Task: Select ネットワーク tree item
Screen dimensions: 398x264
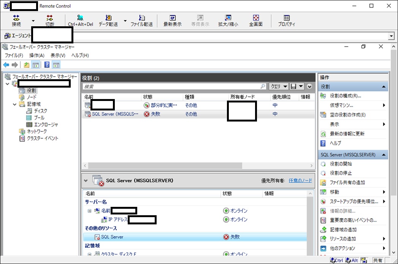Action: pos(37,131)
